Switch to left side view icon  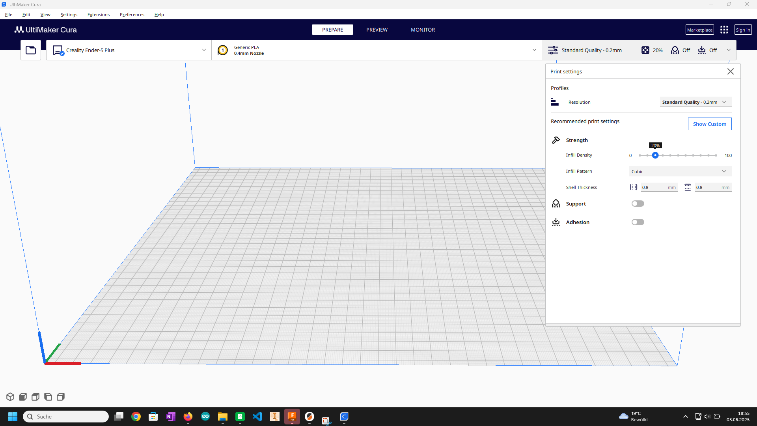point(48,397)
